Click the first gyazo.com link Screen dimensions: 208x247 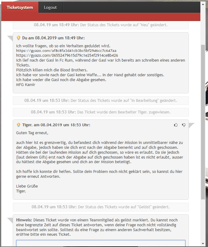click(x=66, y=51)
